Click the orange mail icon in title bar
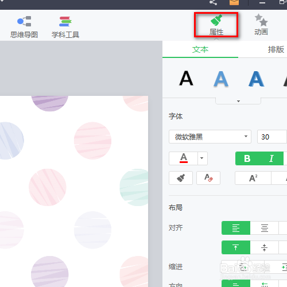The height and width of the screenshot is (287, 287). 234,2
